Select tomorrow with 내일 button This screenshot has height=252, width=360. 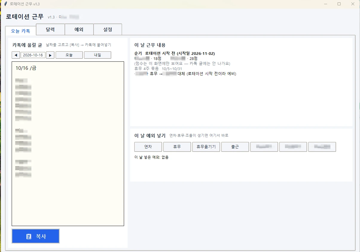pos(97,55)
